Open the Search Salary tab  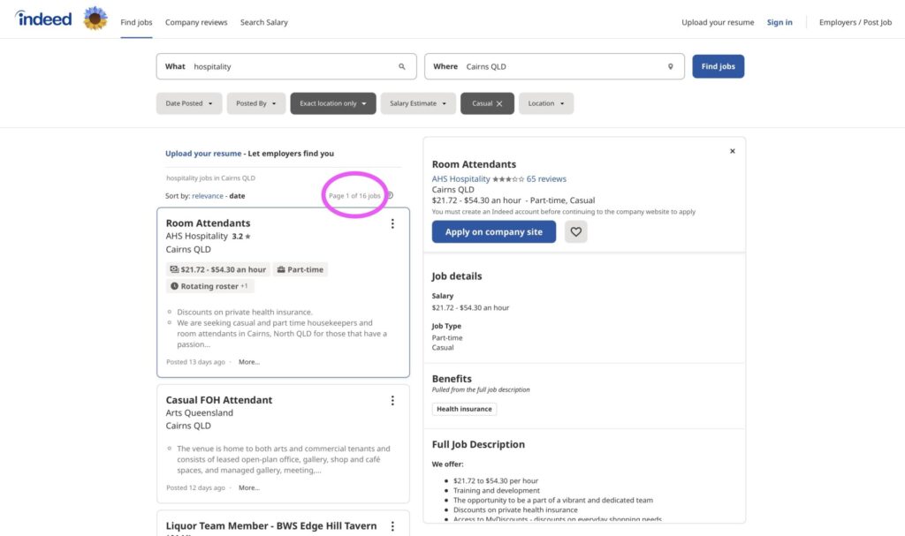(263, 22)
